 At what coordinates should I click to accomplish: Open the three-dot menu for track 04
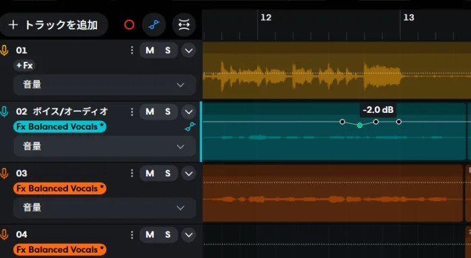pos(132,234)
